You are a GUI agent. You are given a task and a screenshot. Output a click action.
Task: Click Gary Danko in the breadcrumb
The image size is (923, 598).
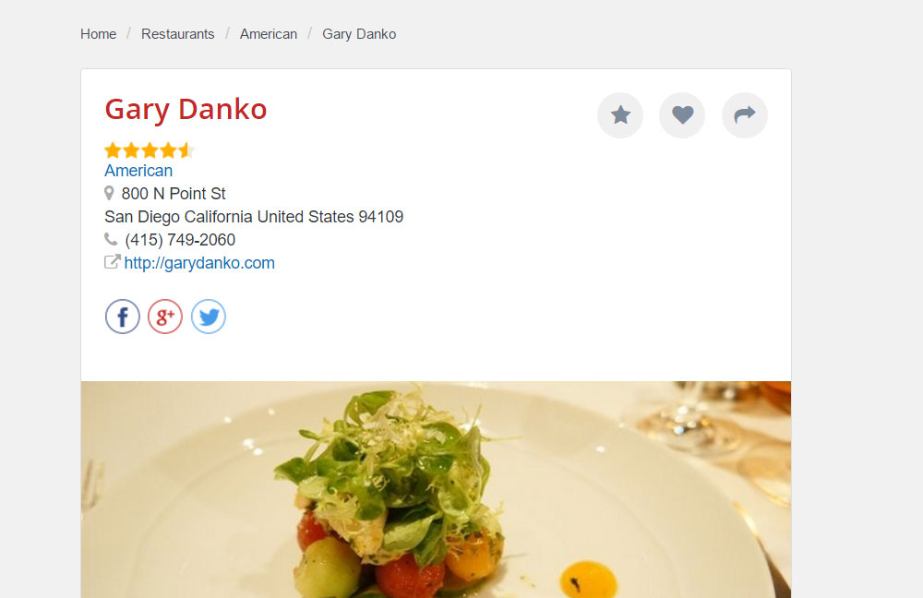point(359,34)
